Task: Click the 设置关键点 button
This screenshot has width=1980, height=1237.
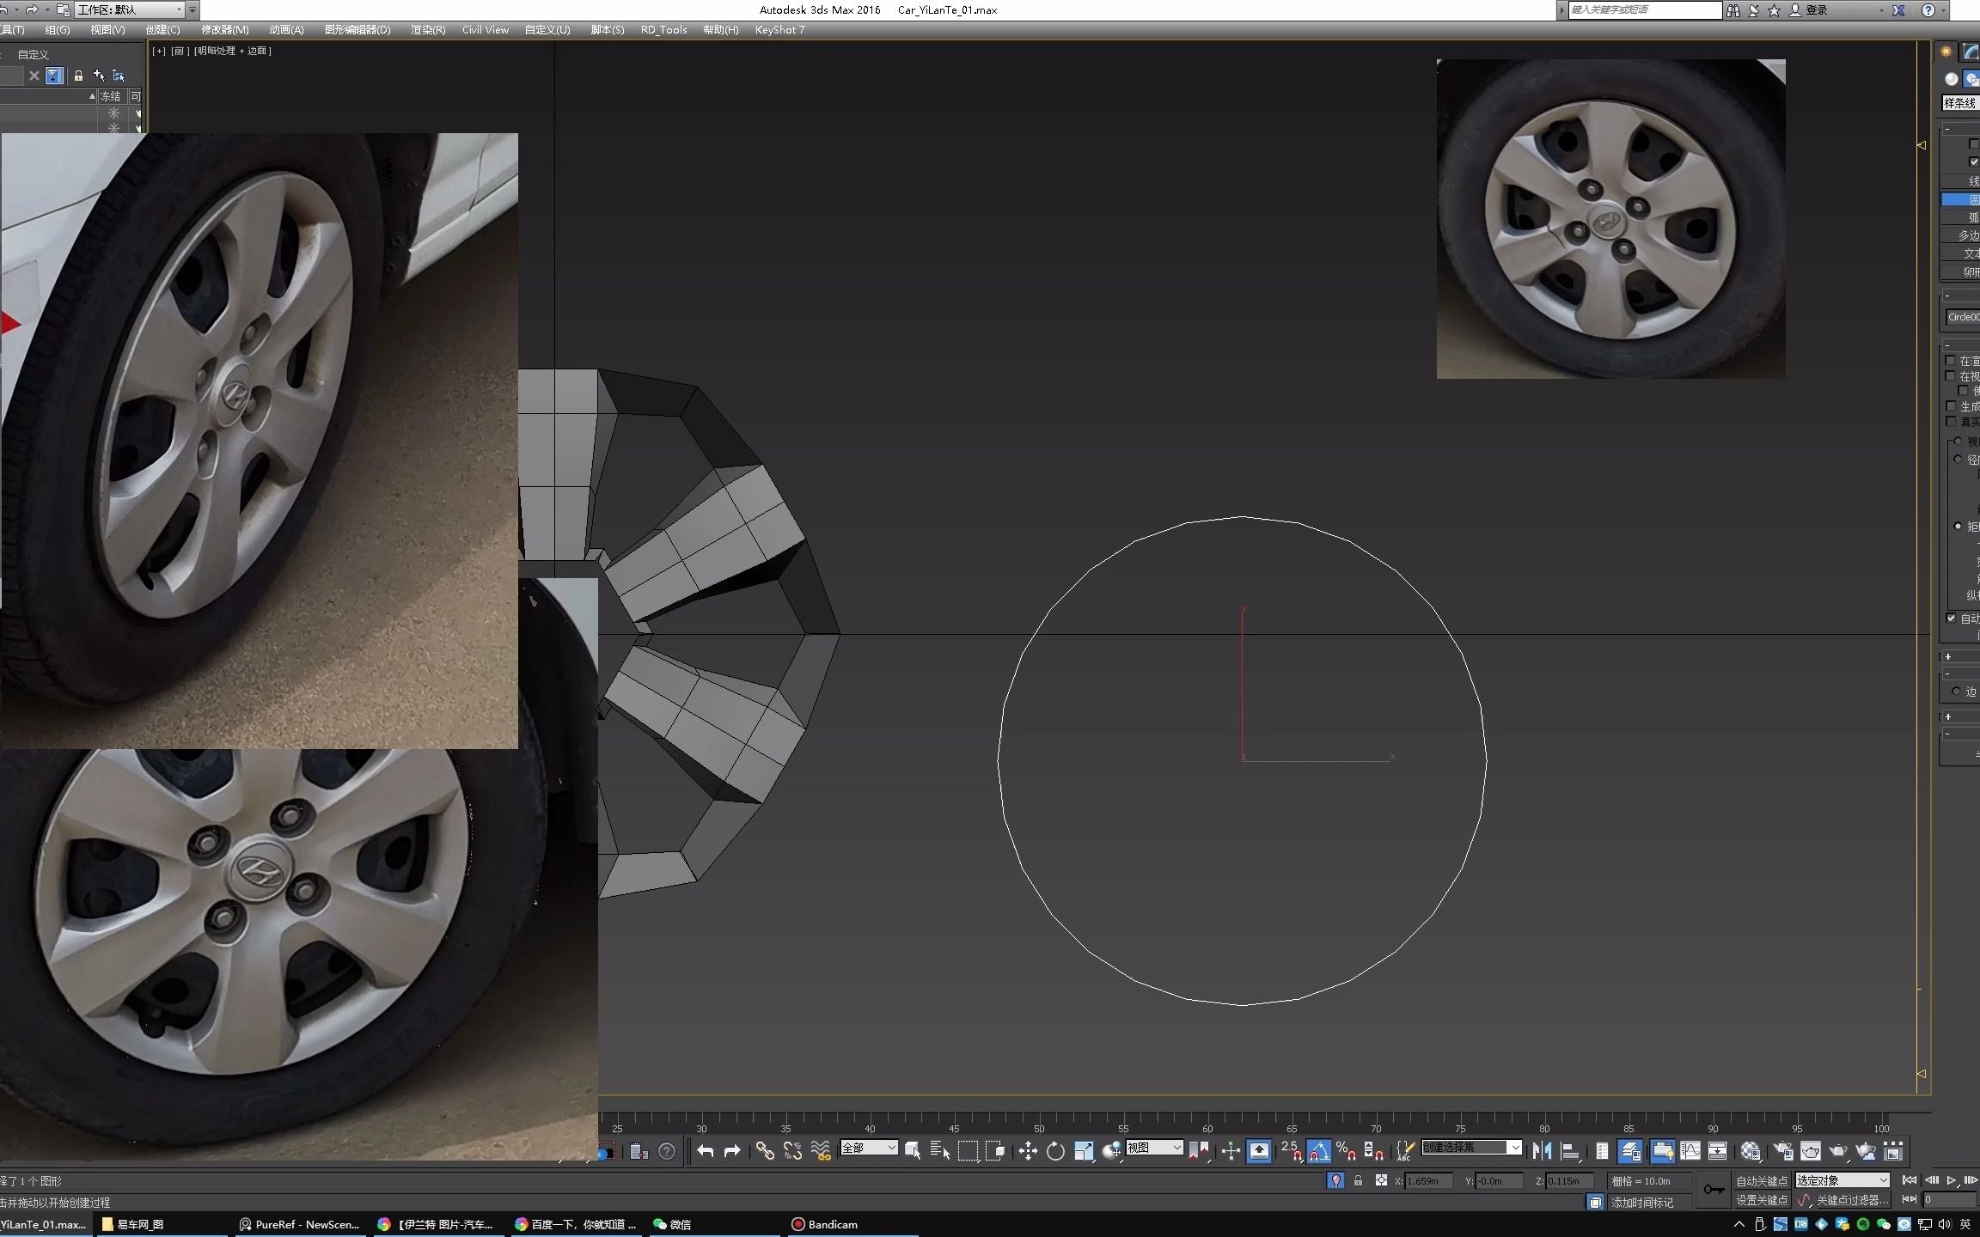Action: click(x=1761, y=1200)
